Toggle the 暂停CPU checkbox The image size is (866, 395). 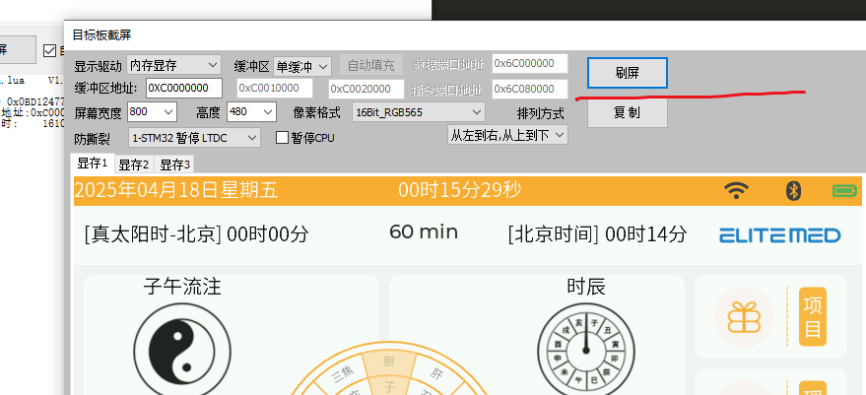pyautogui.click(x=282, y=138)
